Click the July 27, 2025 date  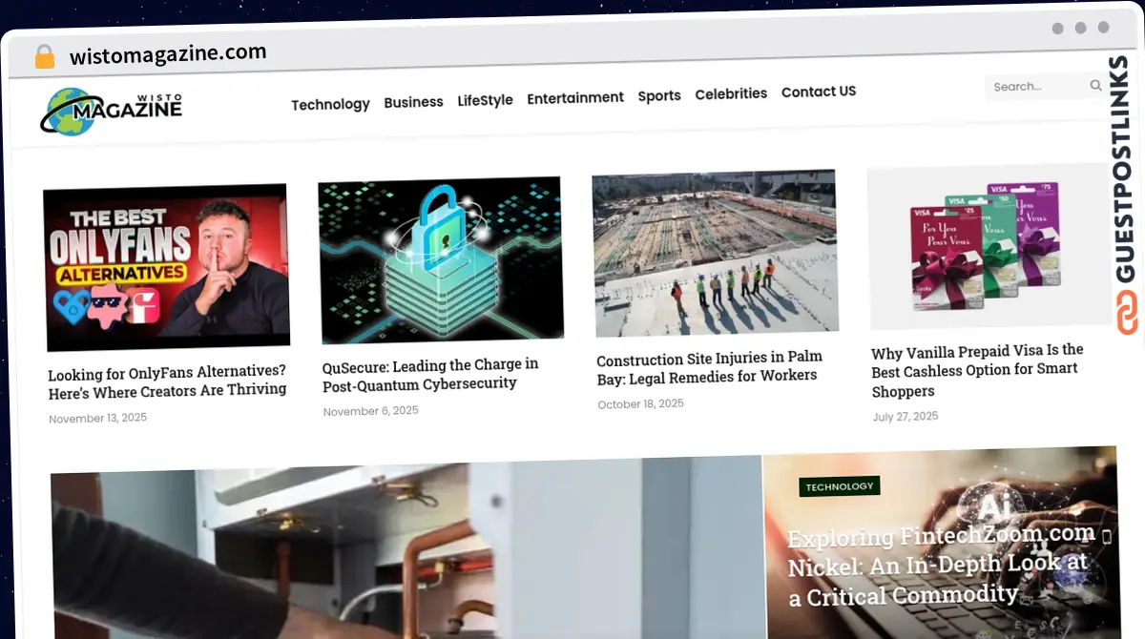point(906,417)
